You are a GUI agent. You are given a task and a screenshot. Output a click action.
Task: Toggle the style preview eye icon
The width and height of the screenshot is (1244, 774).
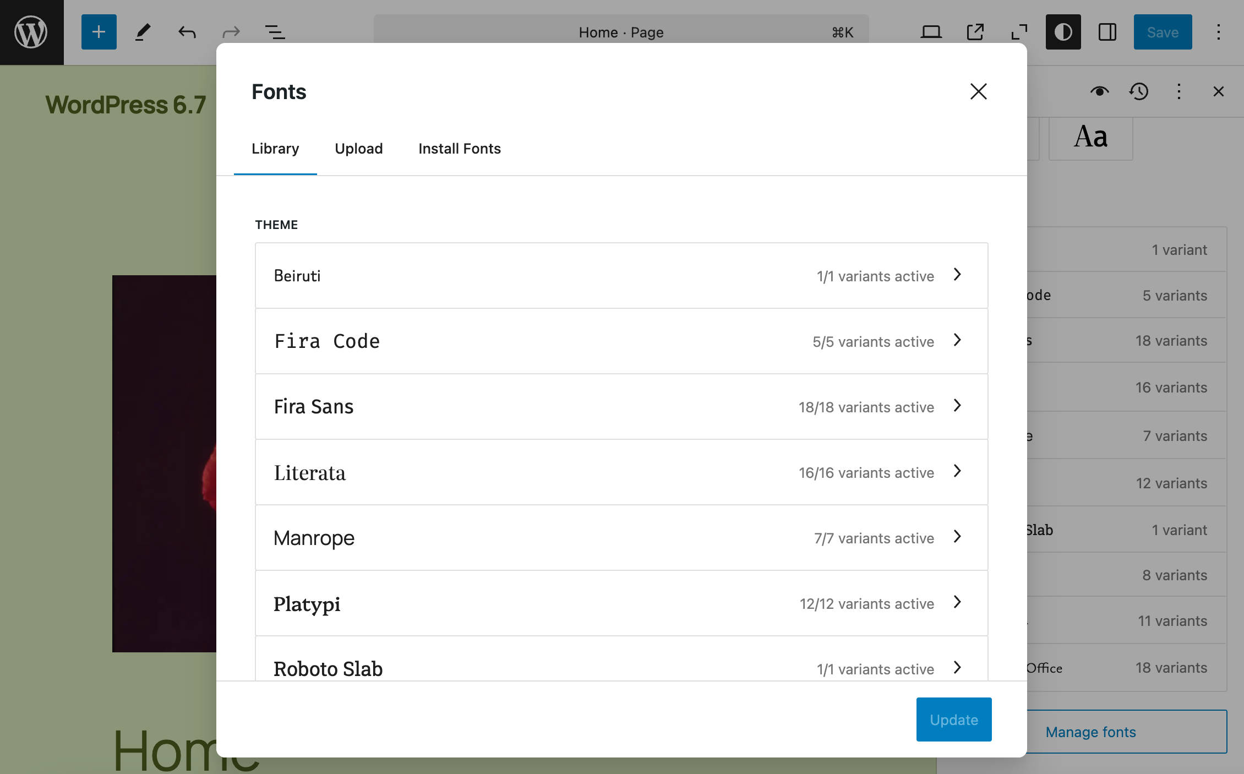point(1099,91)
